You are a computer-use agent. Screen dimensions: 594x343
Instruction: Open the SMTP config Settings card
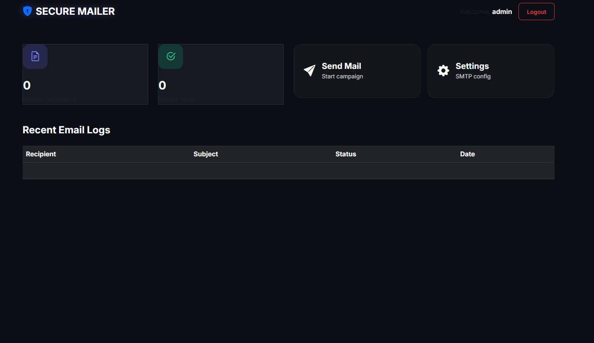click(491, 71)
